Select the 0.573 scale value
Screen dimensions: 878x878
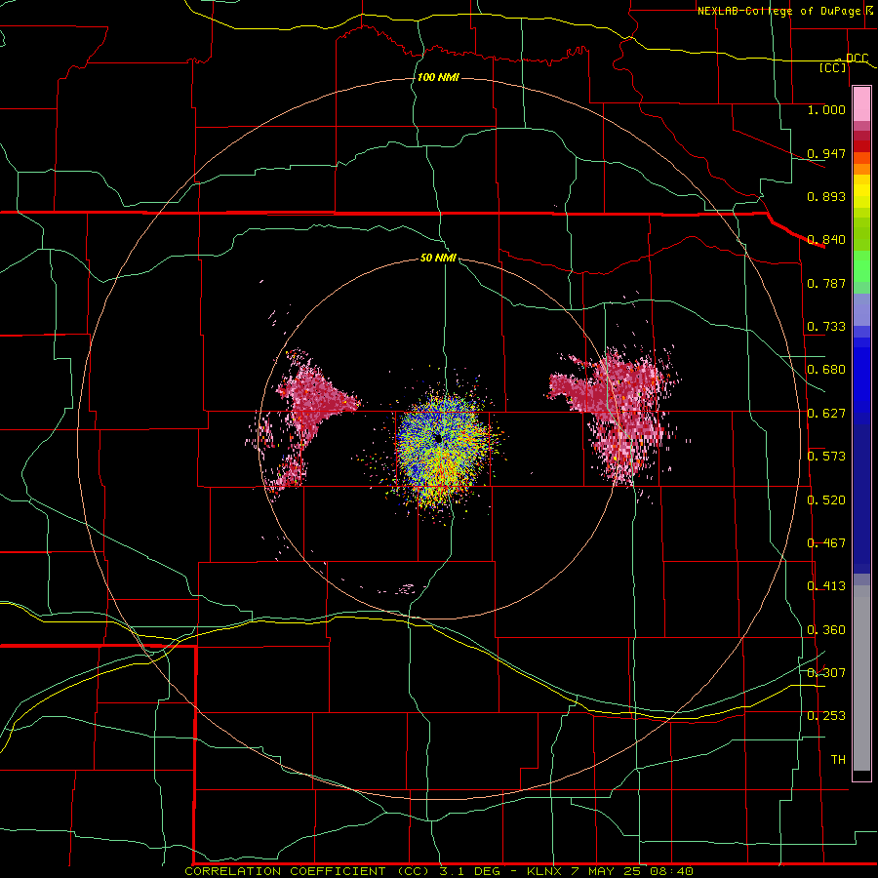pyautogui.click(x=826, y=457)
